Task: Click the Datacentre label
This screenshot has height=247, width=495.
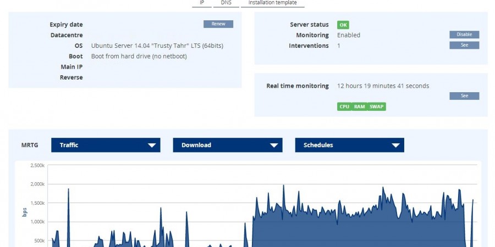Action: [x=67, y=35]
